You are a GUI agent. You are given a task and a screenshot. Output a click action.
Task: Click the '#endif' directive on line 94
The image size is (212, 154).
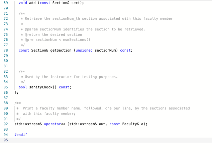(21, 135)
